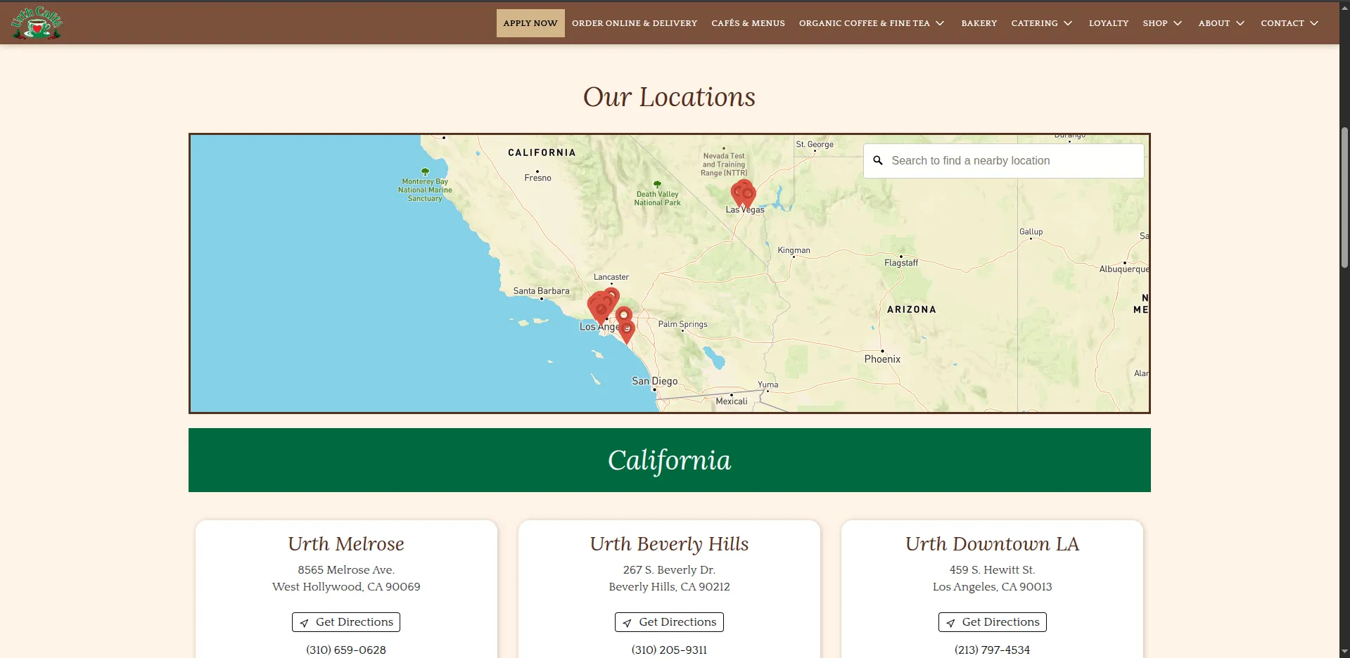Click the 8565 Melrose Ave. address
The image size is (1350, 658).
pyautogui.click(x=346, y=570)
